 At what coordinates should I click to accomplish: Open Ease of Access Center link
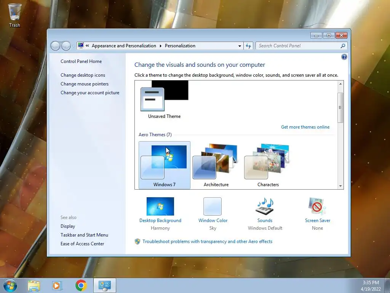pos(82,244)
